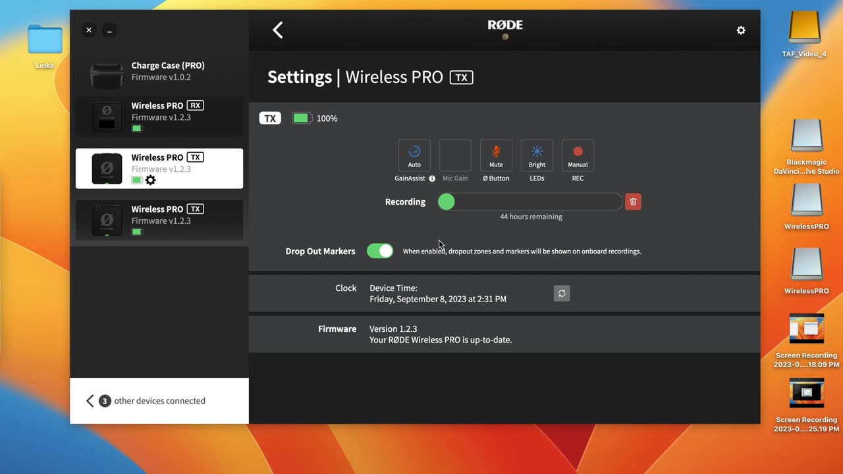This screenshot has width=843, height=474.
Task: Click the 'Version 1.2.3' firmware text
Action: click(x=393, y=329)
